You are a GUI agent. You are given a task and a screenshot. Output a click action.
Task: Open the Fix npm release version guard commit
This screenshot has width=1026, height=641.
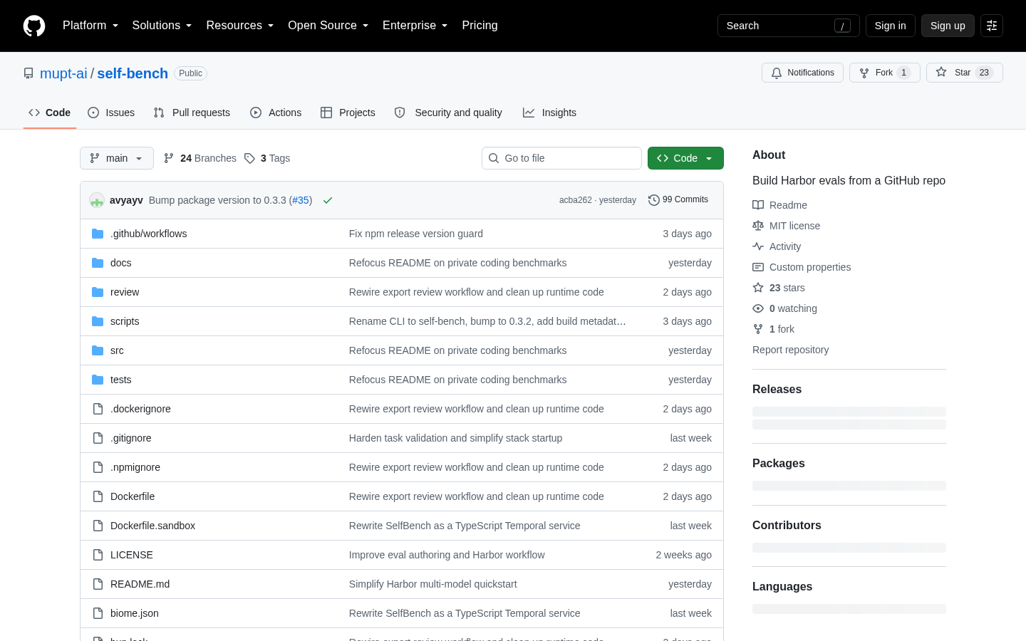[x=416, y=234]
